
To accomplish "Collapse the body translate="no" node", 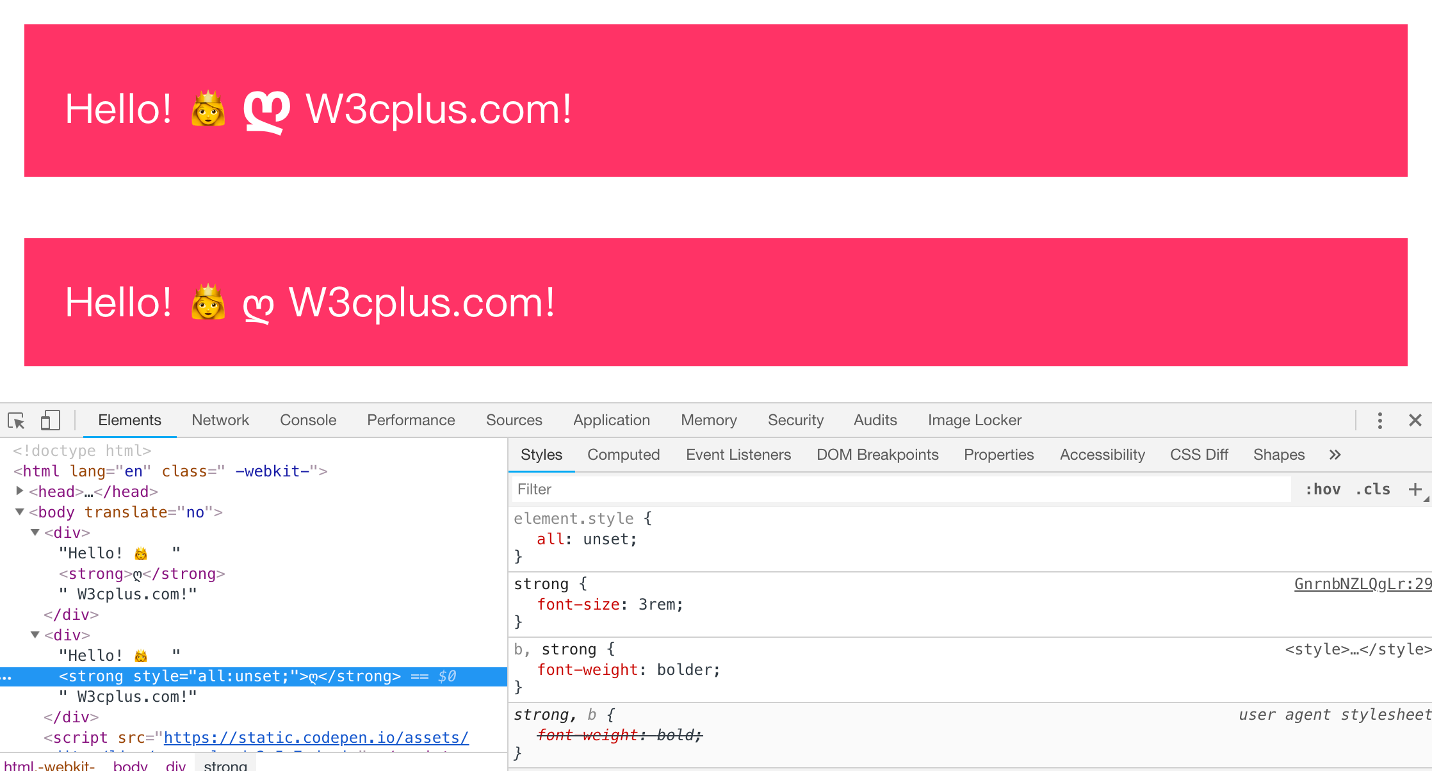I will coord(20,512).
